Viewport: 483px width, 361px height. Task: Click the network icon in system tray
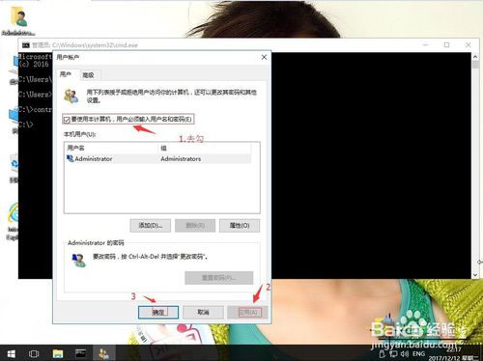pyautogui.click(x=393, y=354)
